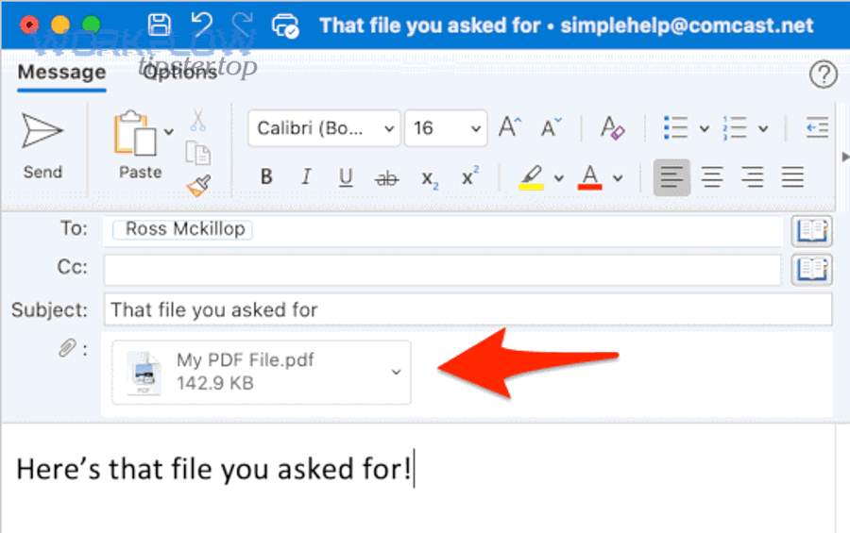Toggle Bold formatting
This screenshot has height=533, width=850.
[x=266, y=176]
